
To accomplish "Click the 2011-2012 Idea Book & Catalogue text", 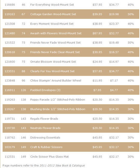I will pyautogui.click(x=62, y=166).
